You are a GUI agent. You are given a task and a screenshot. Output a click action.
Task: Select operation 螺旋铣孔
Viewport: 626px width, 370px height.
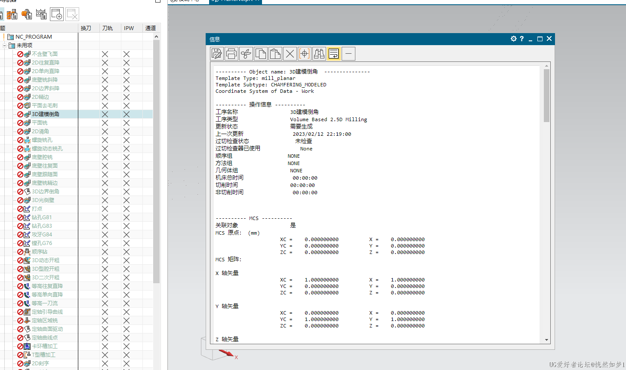[x=42, y=140]
